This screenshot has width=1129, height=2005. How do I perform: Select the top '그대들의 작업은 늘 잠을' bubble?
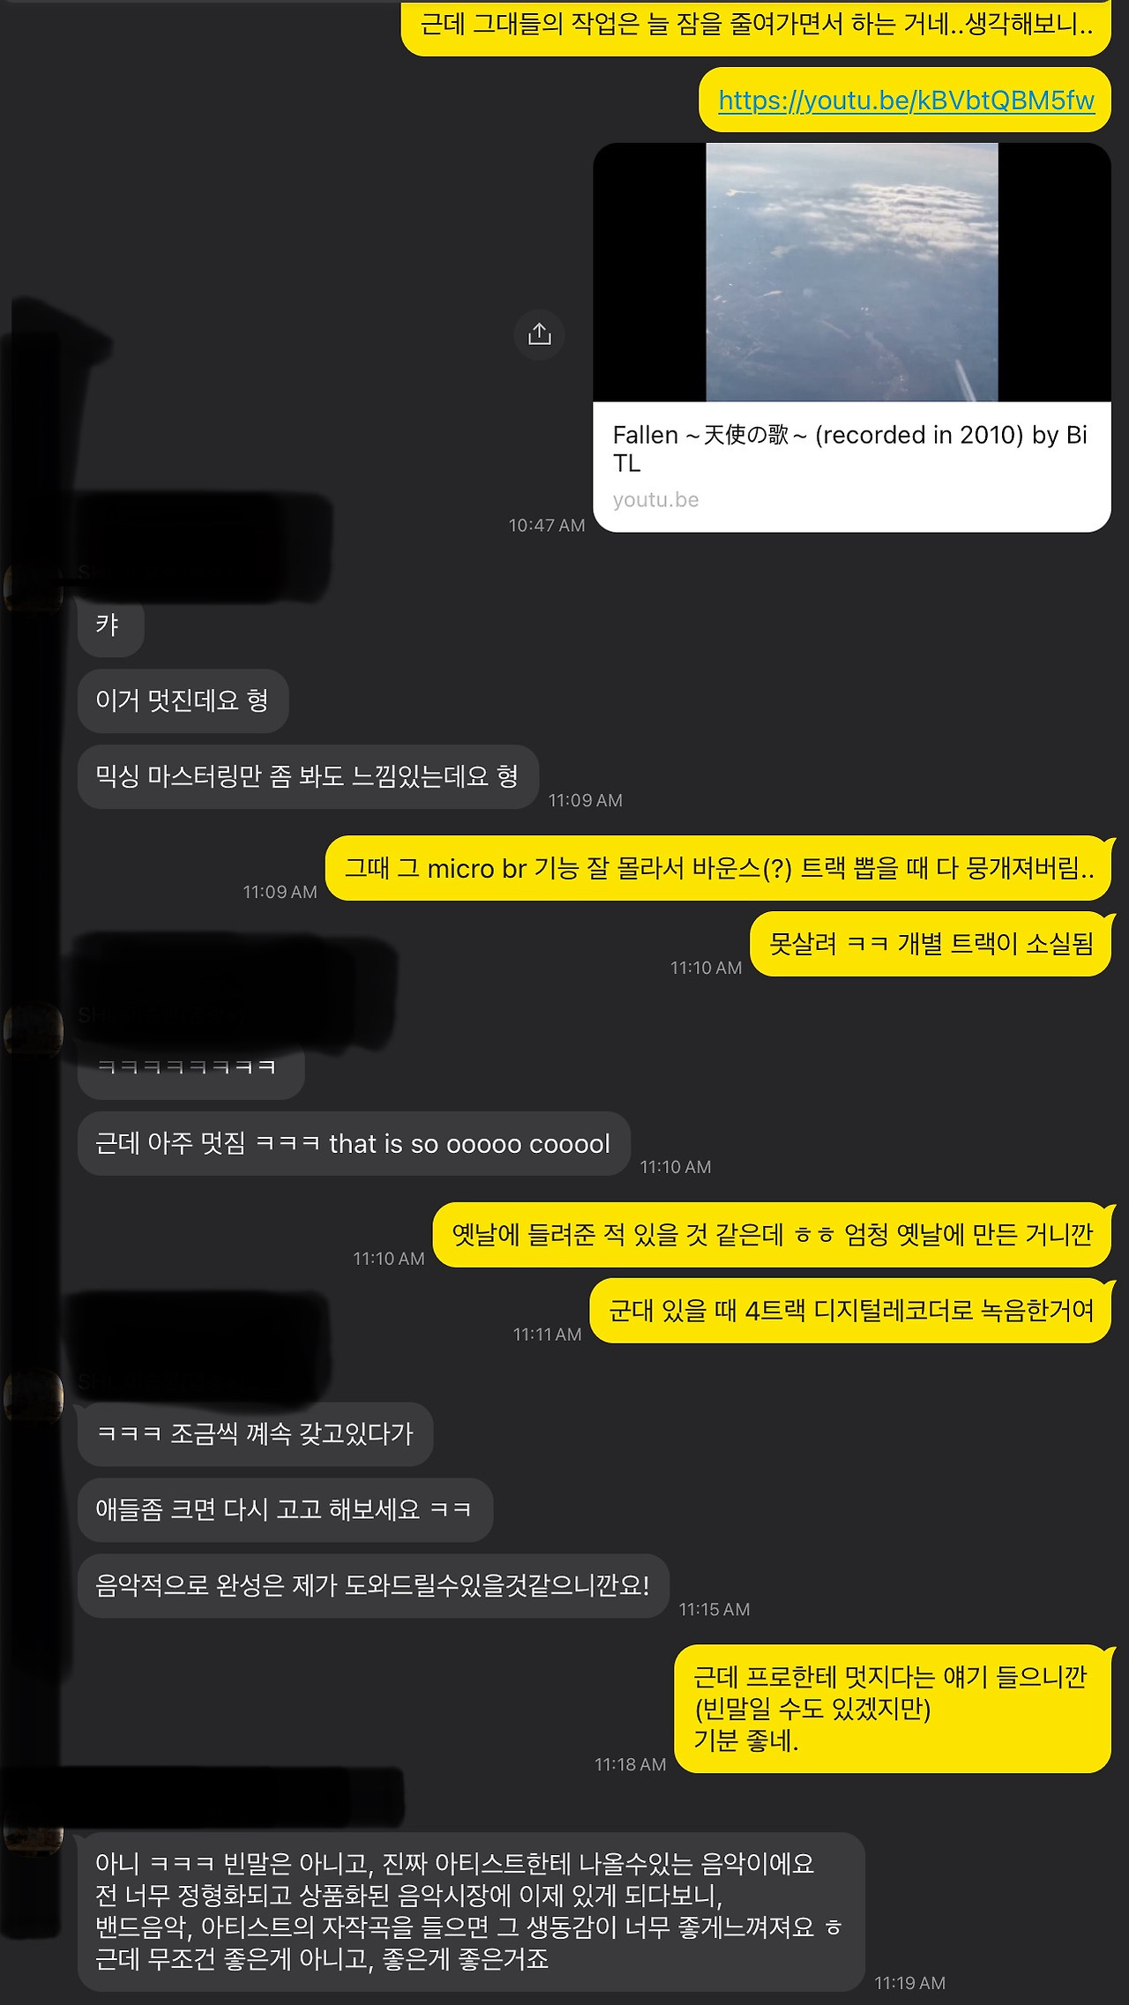757,26
